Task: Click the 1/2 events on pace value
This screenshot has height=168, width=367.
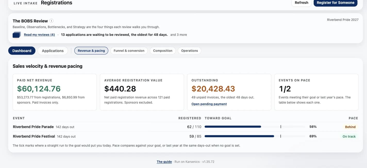Action: click(285, 89)
